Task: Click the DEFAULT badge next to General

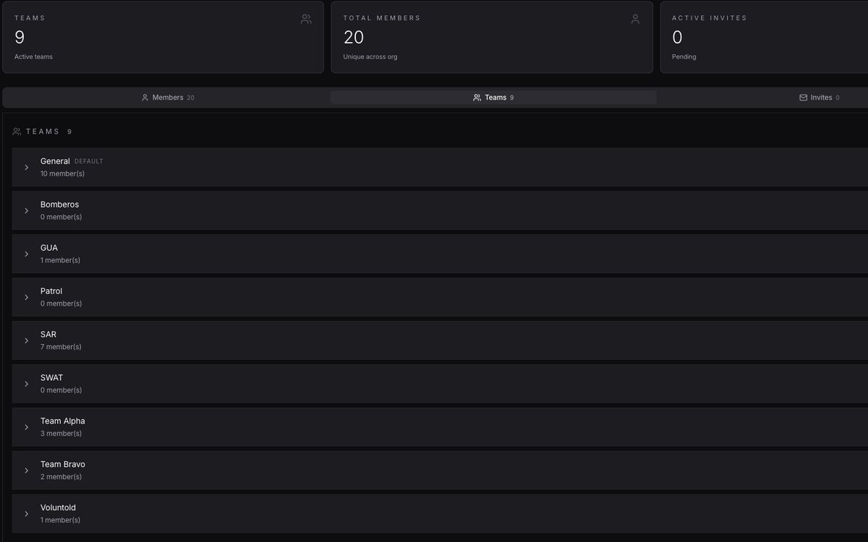Action: (x=89, y=162)
